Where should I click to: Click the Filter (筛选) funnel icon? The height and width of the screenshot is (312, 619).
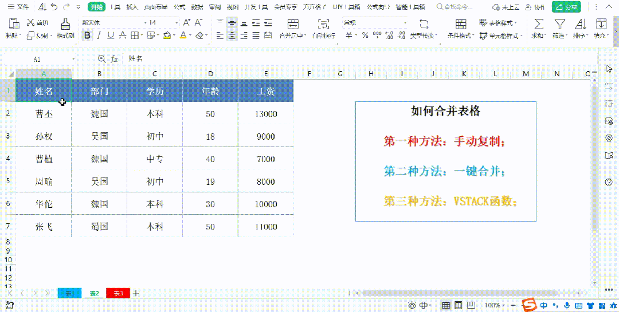pyautogui.click(x=559, y=23)
